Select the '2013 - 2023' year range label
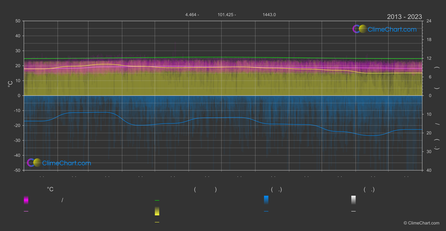 (404, 17)
